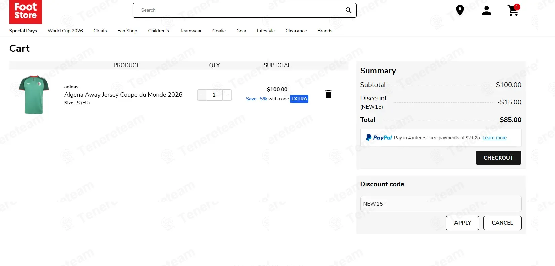This screenshot has height=266, width=555.
Task: Click the EXTRA promo code badge
Action: (x=299, y=99)
